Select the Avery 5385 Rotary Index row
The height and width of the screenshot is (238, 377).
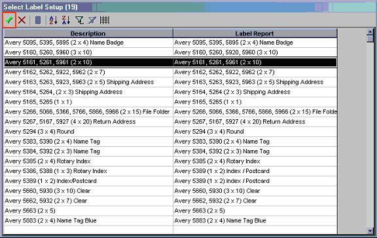(x=170, y=161)
